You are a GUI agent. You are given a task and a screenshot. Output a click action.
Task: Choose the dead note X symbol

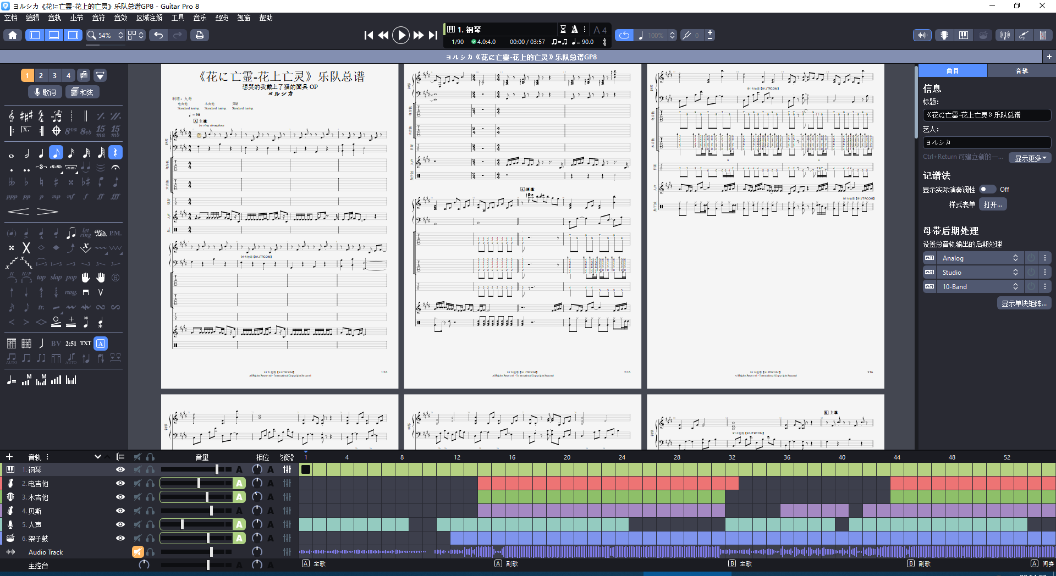pyautogui.click(x=26, y=248)
